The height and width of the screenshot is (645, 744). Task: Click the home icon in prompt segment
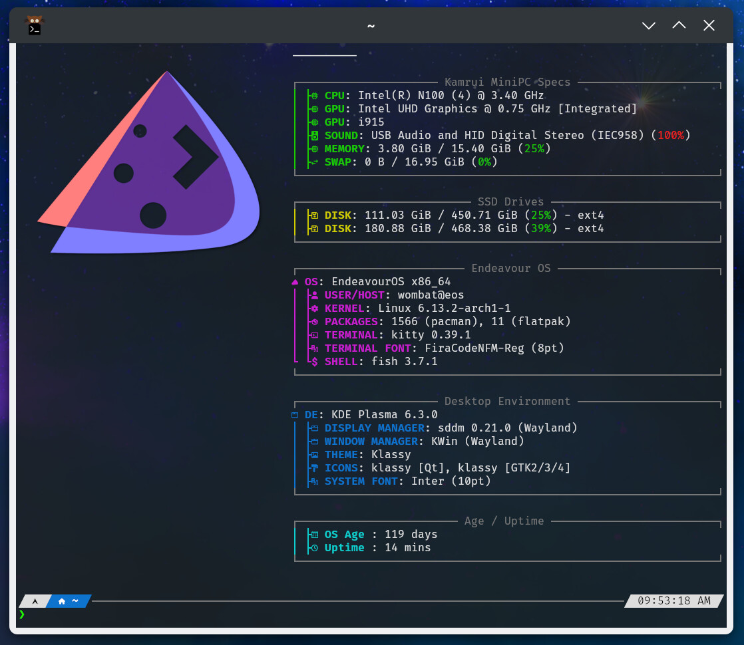(62, 601)
